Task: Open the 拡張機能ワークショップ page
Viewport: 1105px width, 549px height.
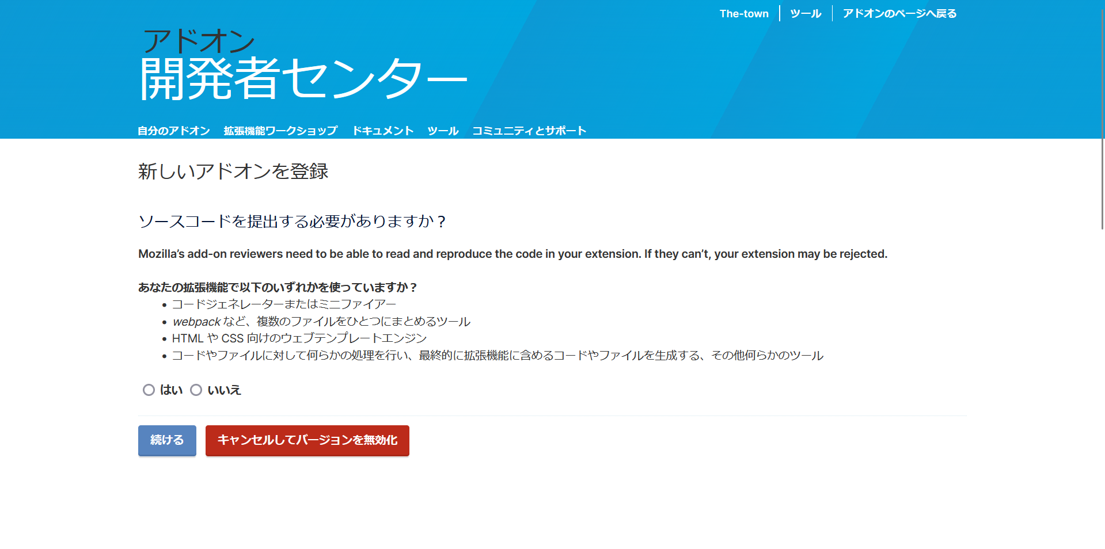Action: tap(279, 130)
